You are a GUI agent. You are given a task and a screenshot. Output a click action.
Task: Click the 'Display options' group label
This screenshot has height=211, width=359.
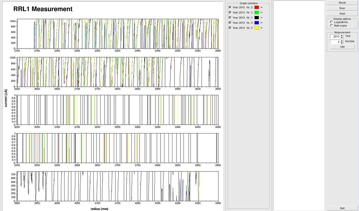click(x=342, y=19)
